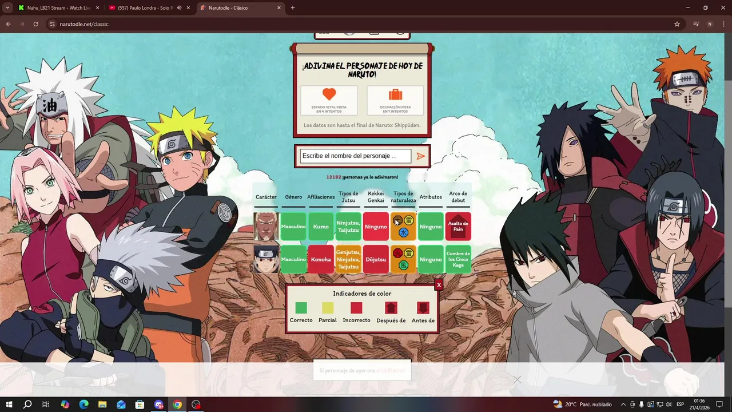Click the briefcase Ocupación hint icon
The width and height of the screenshot is (732, 412).
(395, 94)
